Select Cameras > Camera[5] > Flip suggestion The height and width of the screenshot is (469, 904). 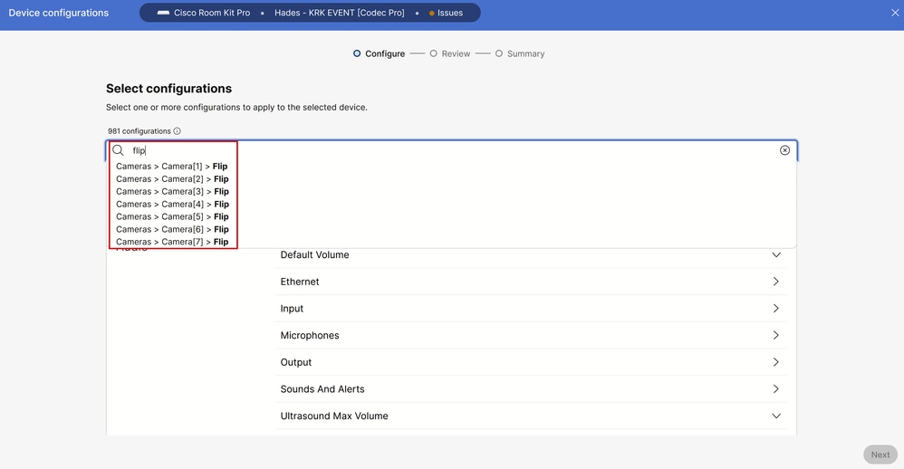tap(172, 217)
